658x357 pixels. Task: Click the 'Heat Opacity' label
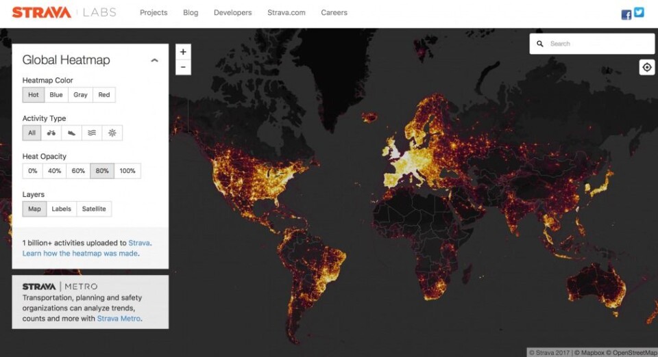click(44, 157)
